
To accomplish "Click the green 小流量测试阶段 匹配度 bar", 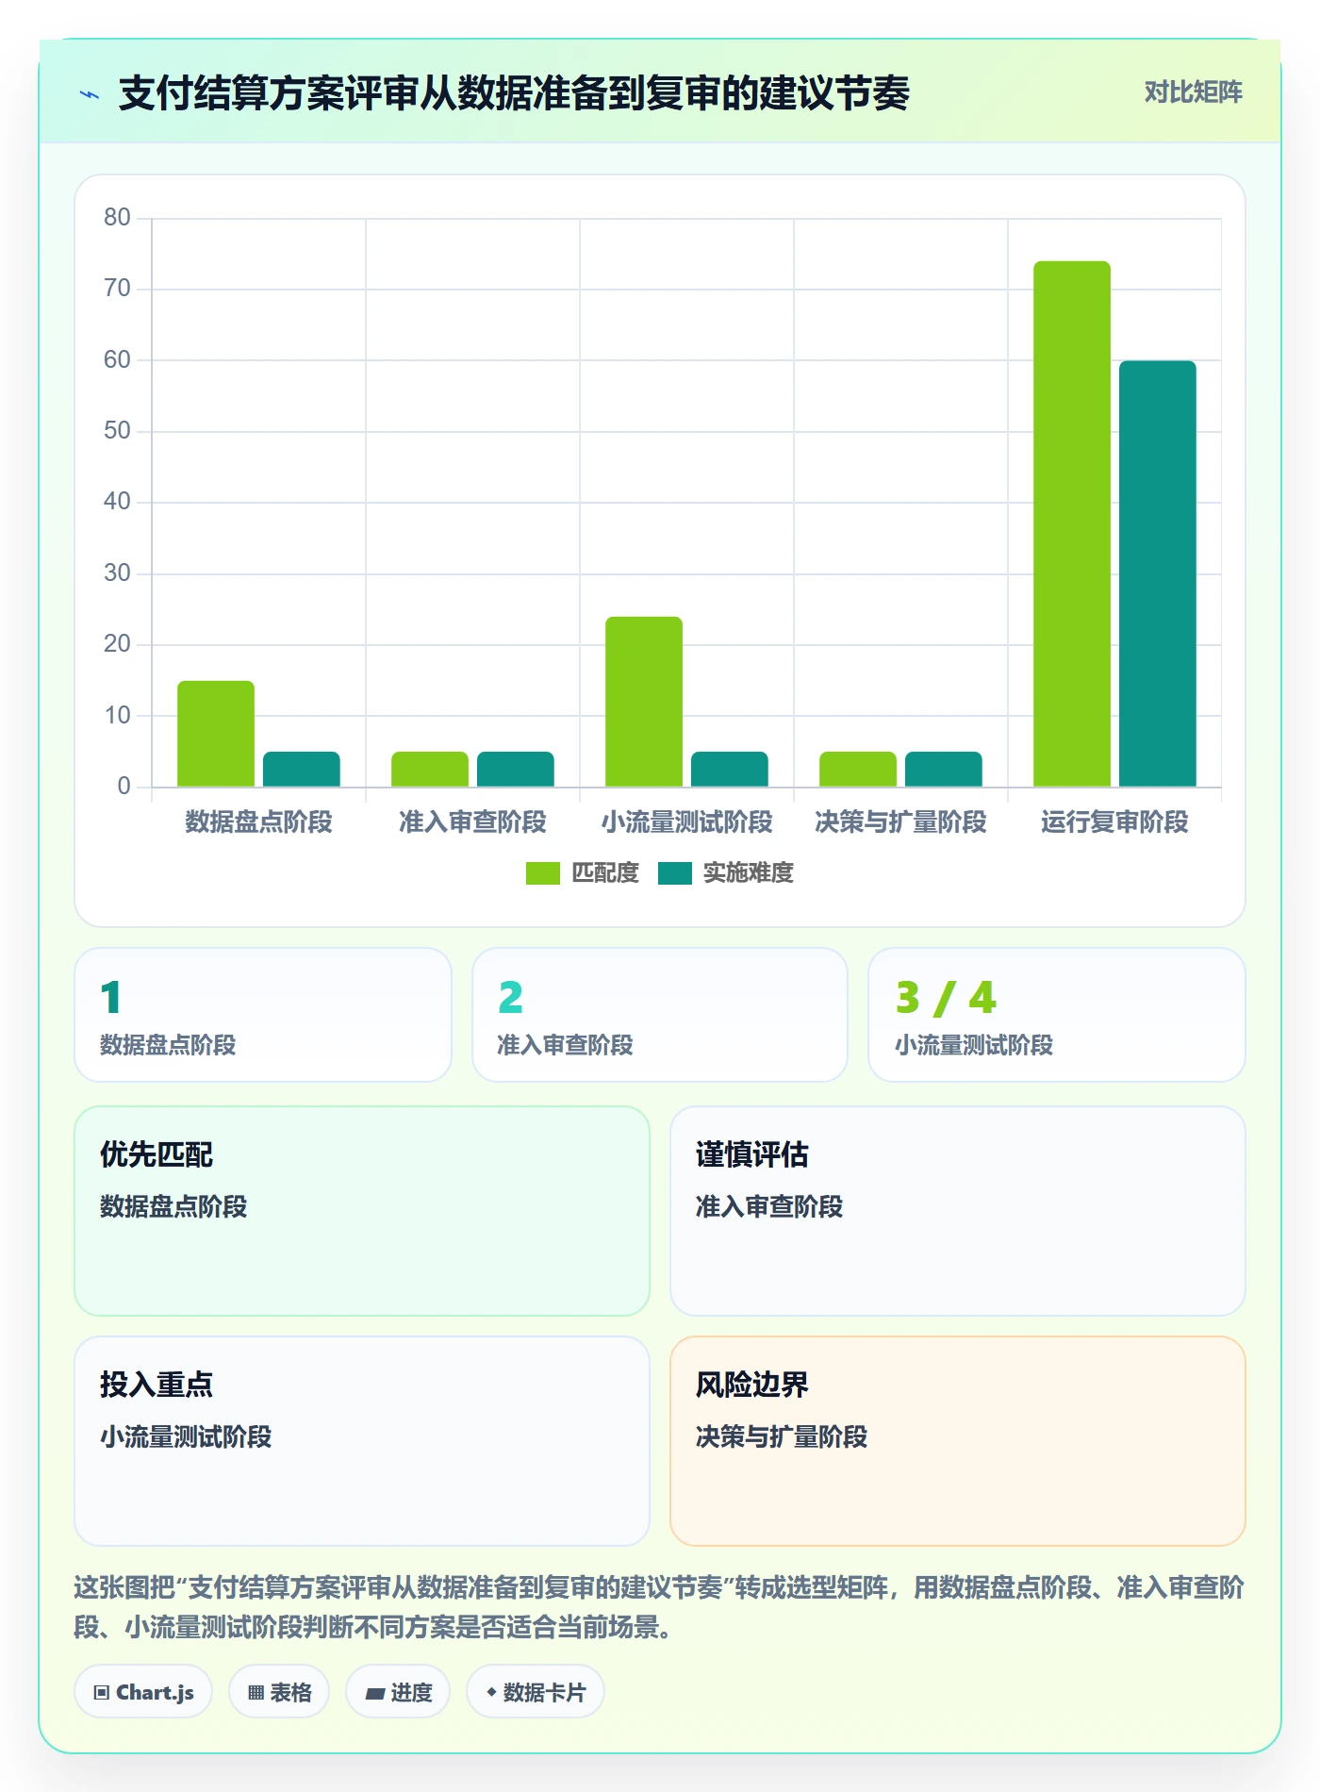I will (643, 702).
